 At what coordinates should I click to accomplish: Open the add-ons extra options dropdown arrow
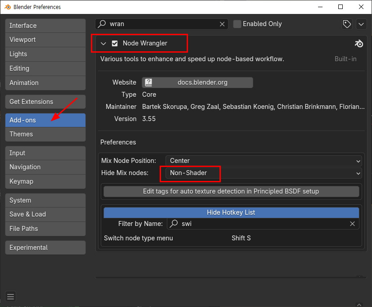point(361,24)
